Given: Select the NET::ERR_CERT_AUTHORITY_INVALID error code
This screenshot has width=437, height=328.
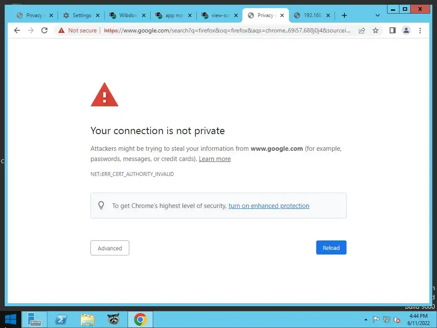Looking at the screenshot, I should [x=132, y=174].
